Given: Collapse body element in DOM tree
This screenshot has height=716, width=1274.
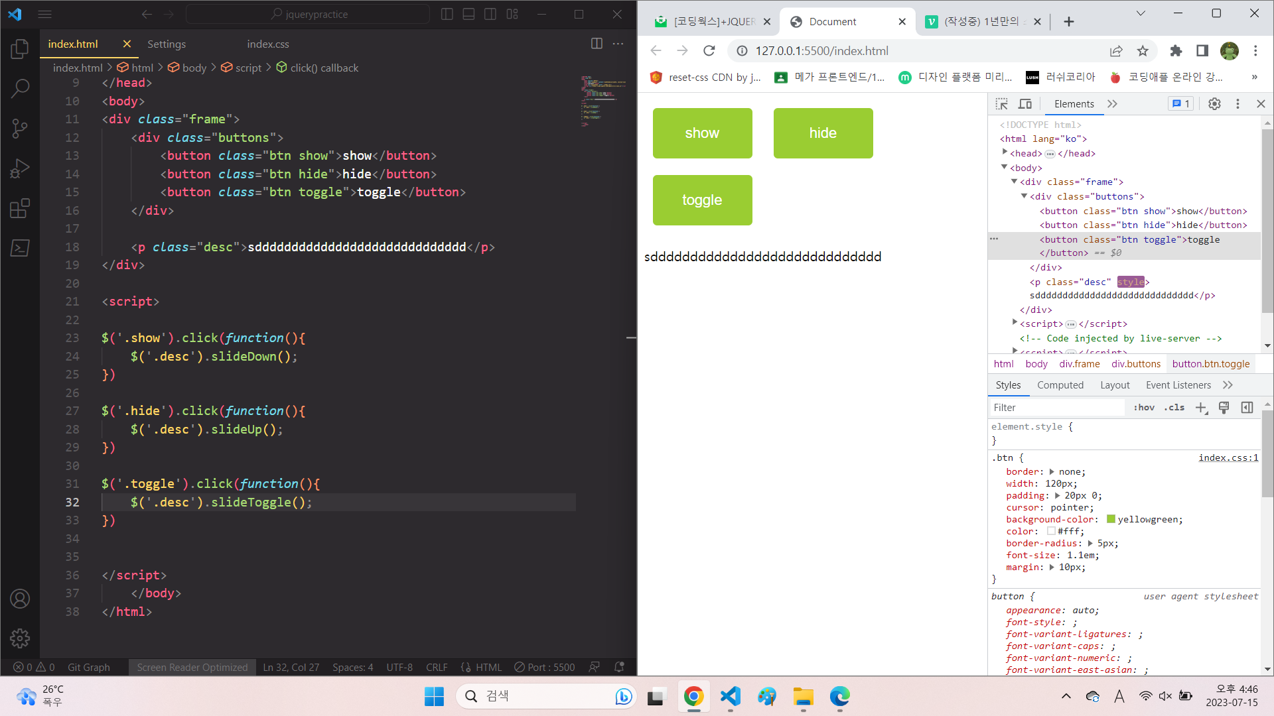Looking at the screenshot, I should (1005, 167).
